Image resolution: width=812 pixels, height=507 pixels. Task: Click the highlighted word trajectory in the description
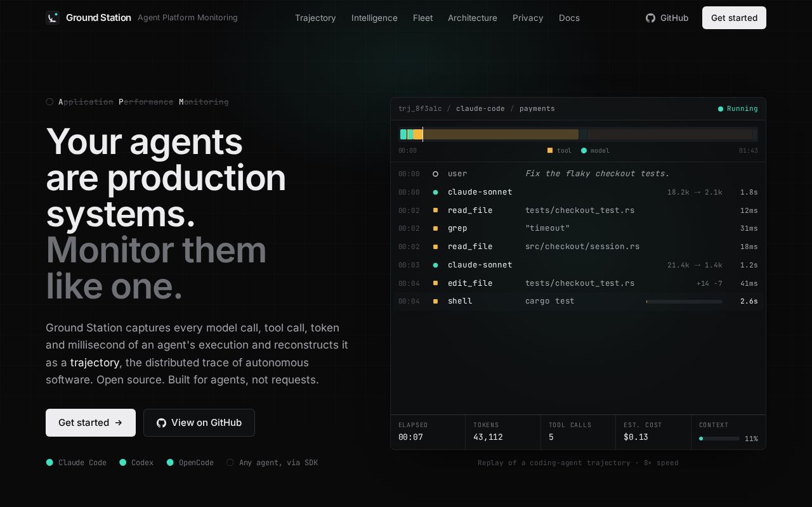95,363
